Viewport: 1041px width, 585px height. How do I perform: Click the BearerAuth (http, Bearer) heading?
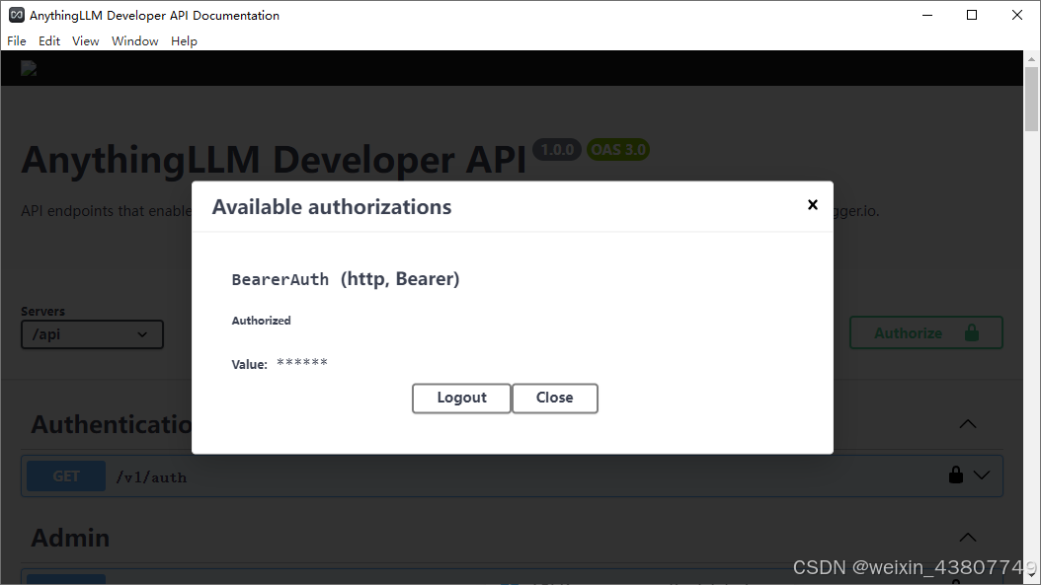pos(346,279)
